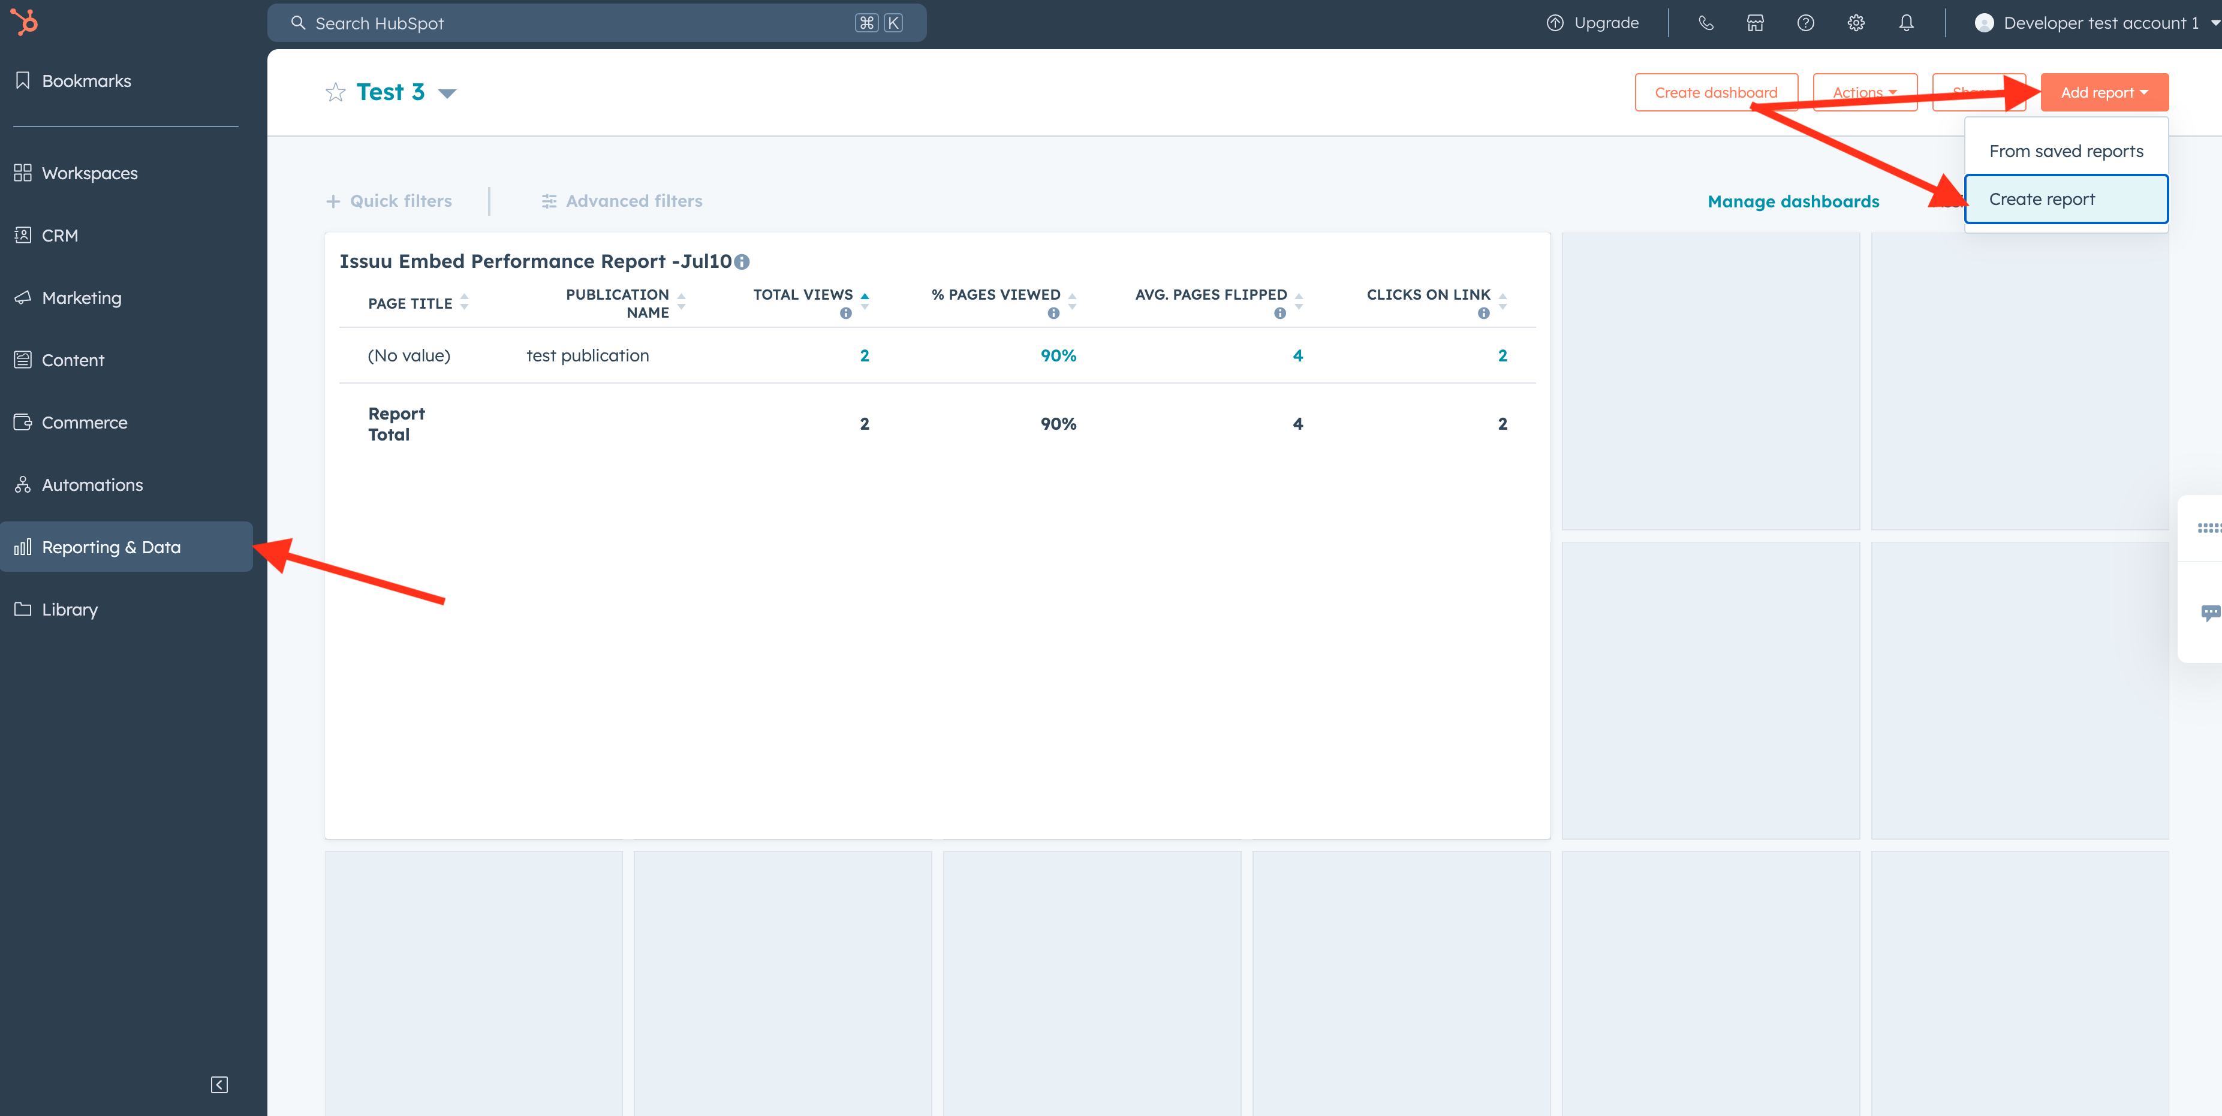Click the 90% value in test publication row
The width and height of the screenshot is (2222, 1116).
[1058, 355]
